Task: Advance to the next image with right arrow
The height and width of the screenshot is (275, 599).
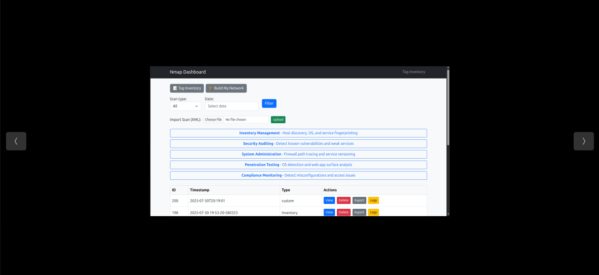Action: point(584,141)
